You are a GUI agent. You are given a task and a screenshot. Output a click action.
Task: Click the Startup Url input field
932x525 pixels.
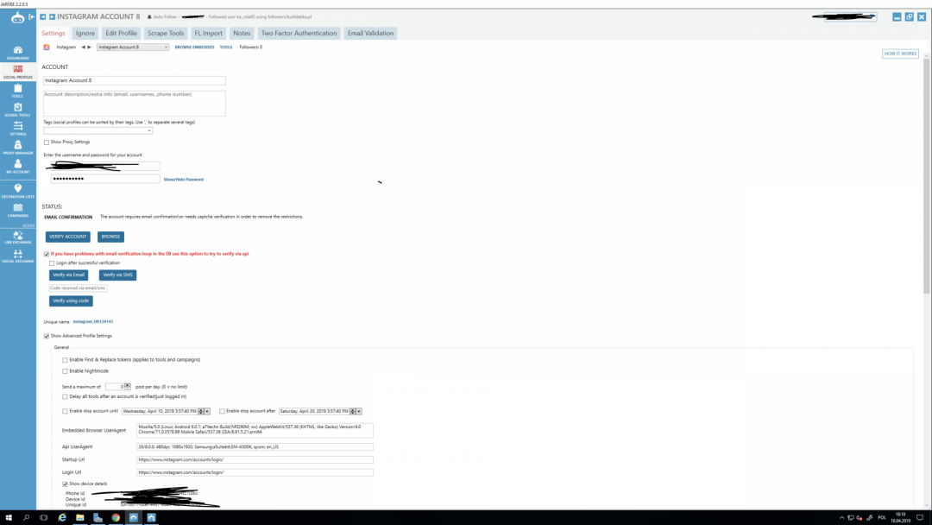[x=255, y=459]
